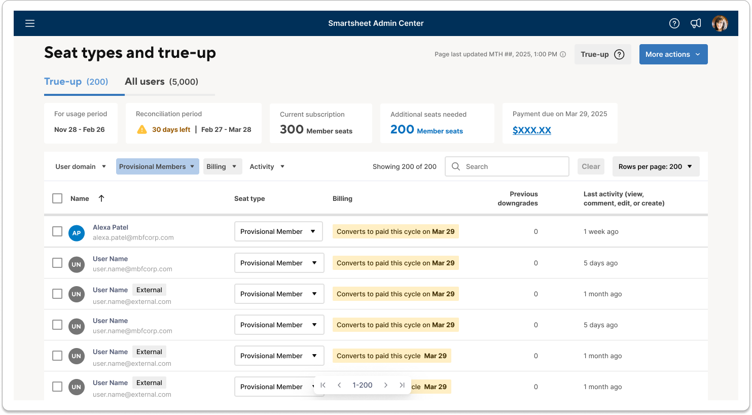
Task: Click Alexa Patel's AP avatar
Action: [x=77, y=233]
